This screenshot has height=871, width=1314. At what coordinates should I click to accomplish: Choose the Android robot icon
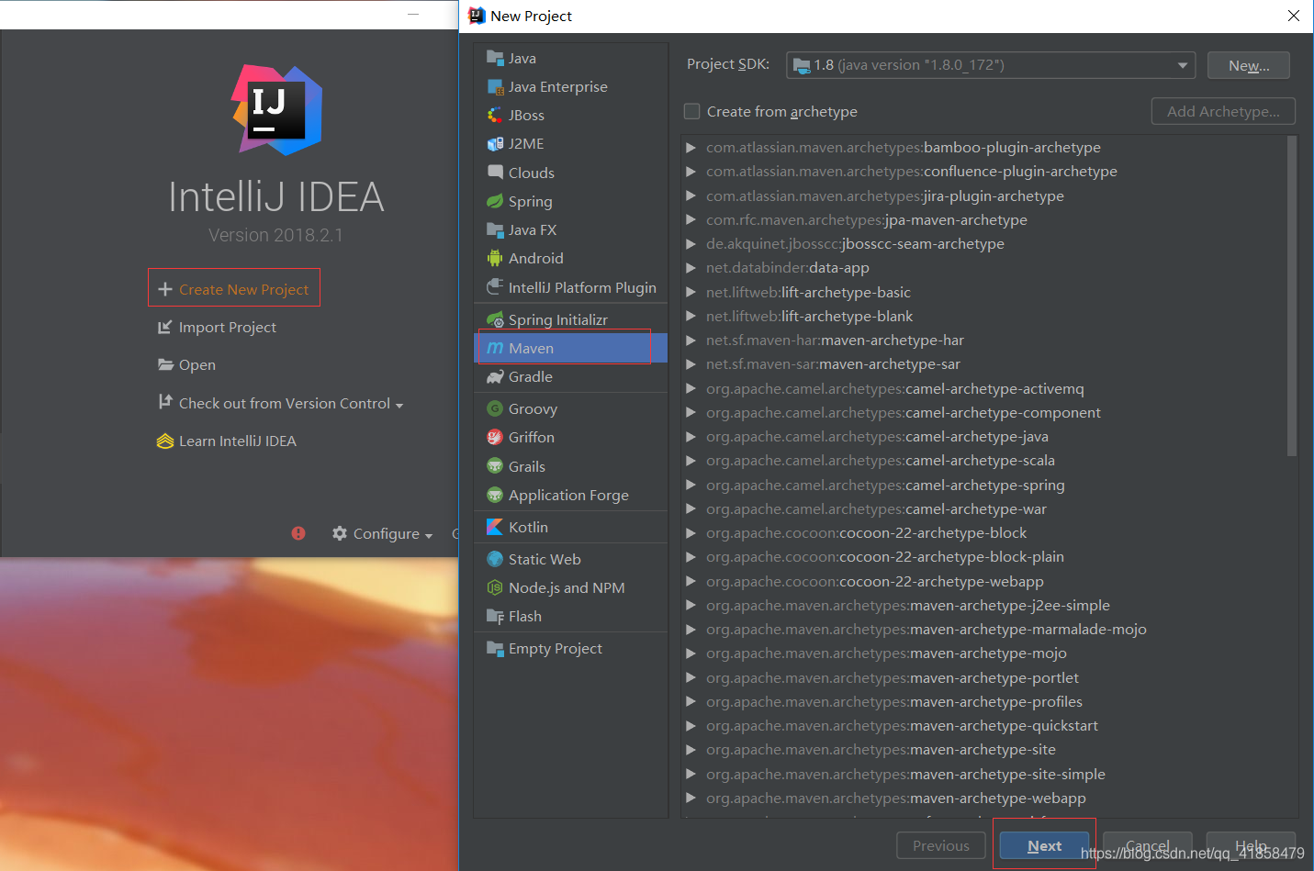[495, 258]
